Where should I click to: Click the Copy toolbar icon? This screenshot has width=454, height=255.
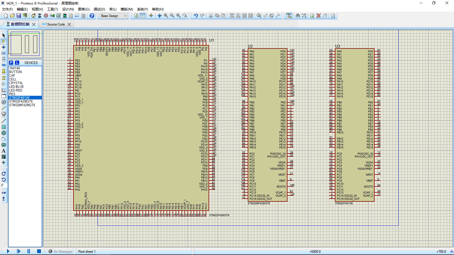[x=217, y=16]
